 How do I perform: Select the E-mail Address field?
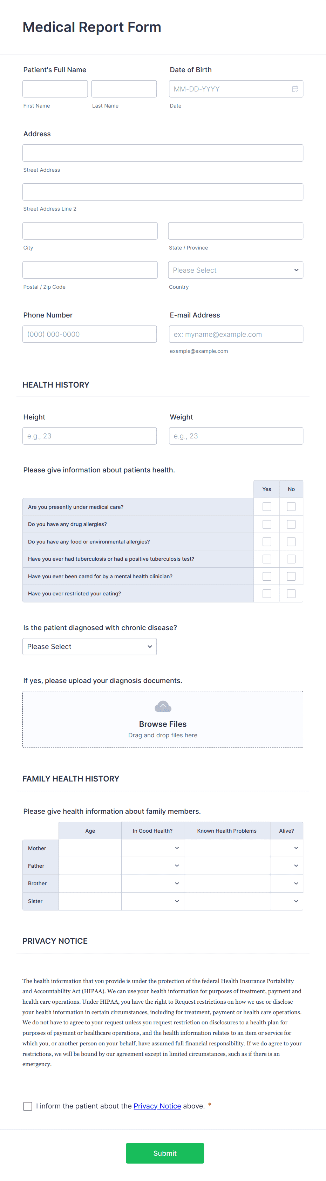(x=236, y=334)
